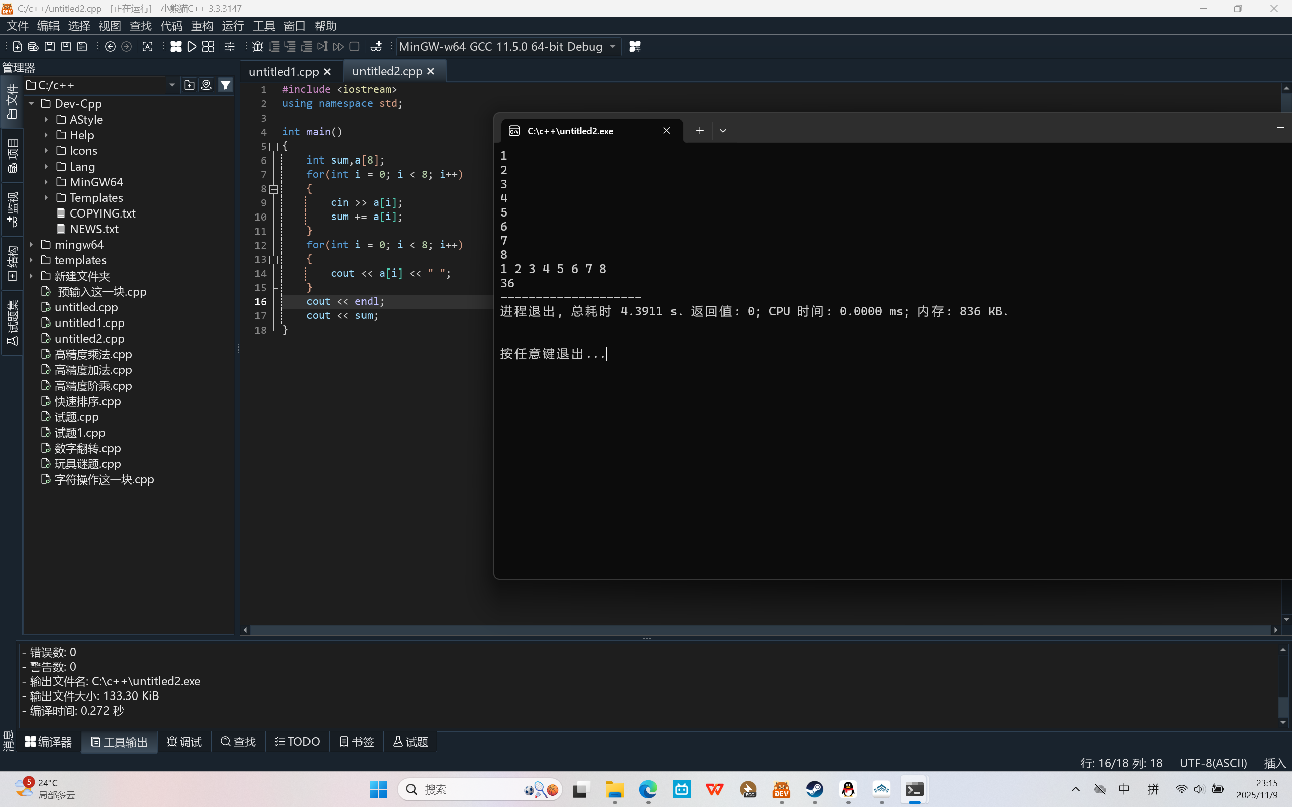1292x807 pixels.
Task: Click the back navigation arrow icon
Action: pos(110,47)
